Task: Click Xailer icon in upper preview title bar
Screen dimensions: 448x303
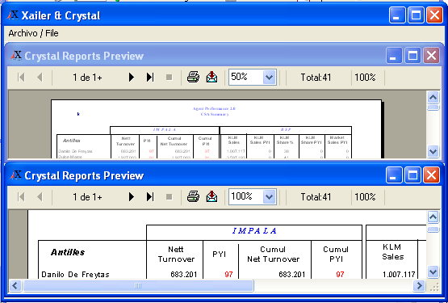Action: [15, 56]
